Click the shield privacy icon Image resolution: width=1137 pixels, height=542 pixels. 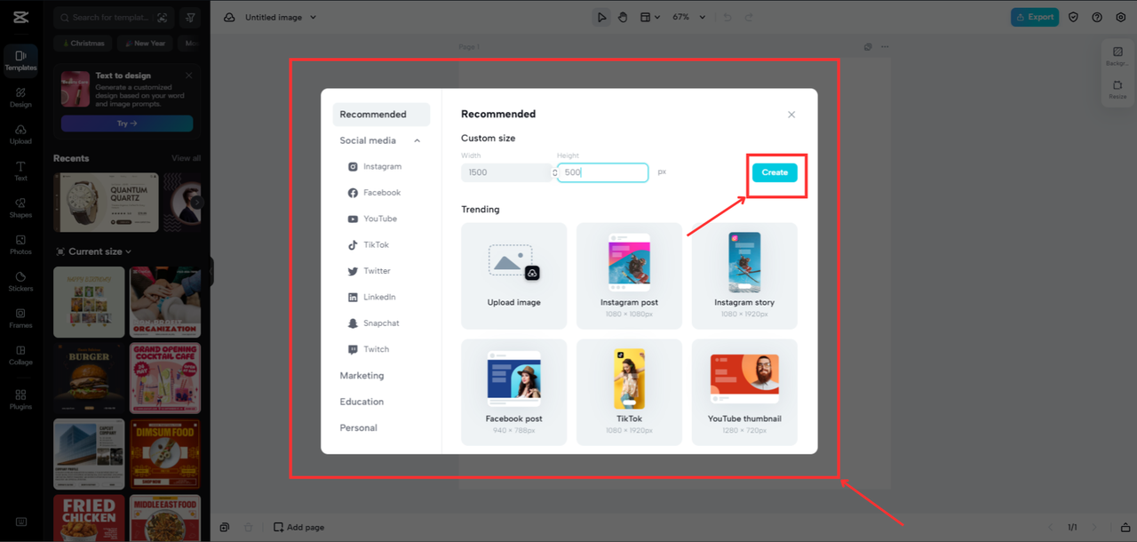[1073, 17]
